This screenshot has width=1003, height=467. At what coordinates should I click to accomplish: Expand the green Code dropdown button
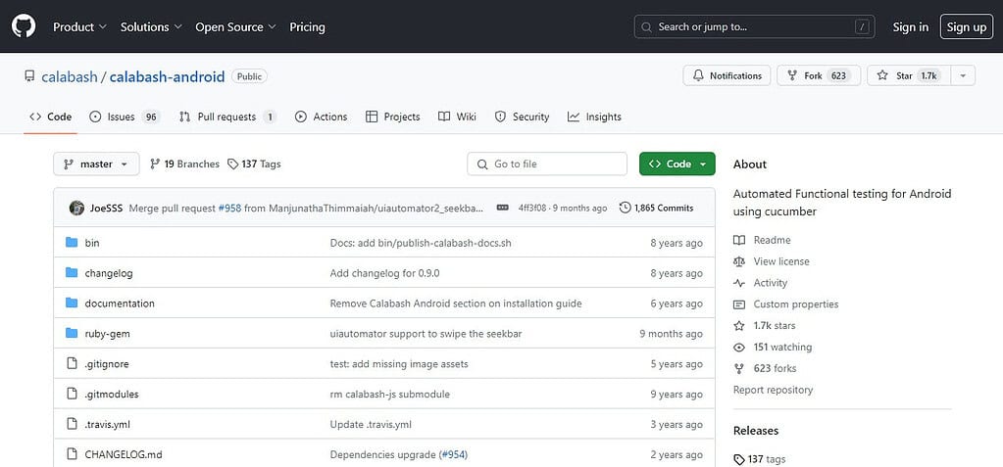point(677,164)
